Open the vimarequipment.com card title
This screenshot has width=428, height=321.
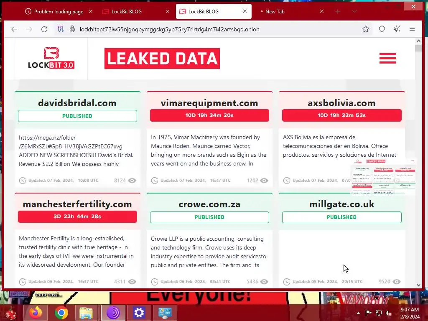[209, 103]
